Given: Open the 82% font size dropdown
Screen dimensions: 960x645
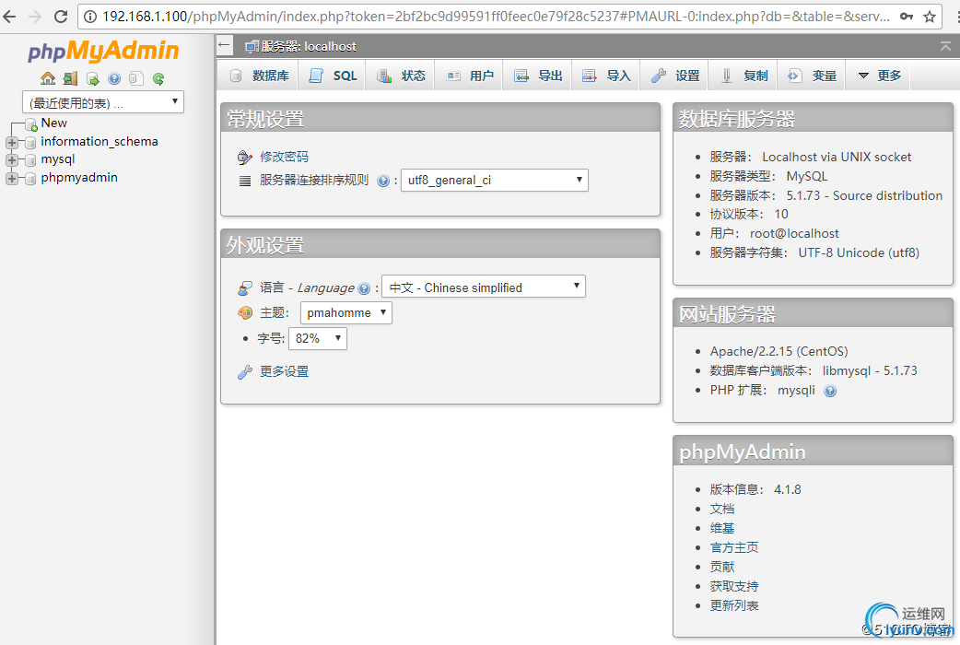Looking at the screenshot, I should click(x=318, y=338).
